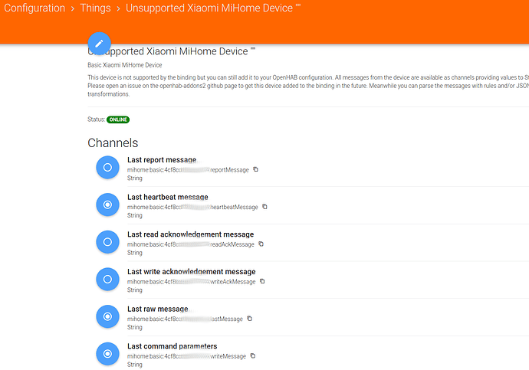Click the ONLINE status badge
The width and height of the screenshot is (529, 370).
click(118, 120)
